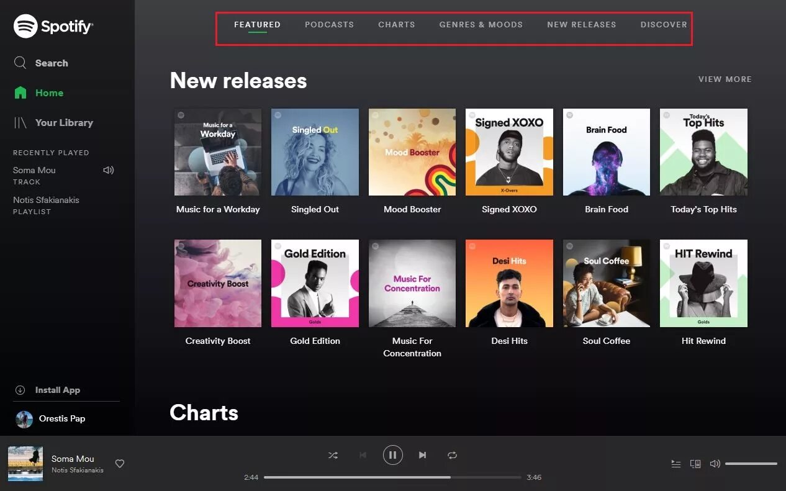Open the Desi Hits playlist cover
Image resolution: width=786 pixels, height=491 pixels.
point(509,283)
